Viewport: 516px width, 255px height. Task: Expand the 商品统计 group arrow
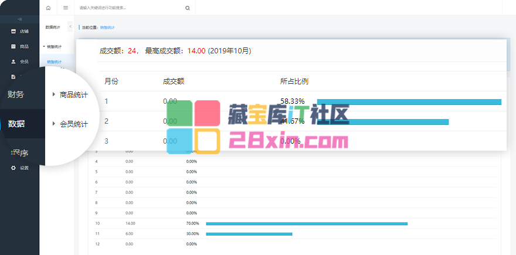53,94
